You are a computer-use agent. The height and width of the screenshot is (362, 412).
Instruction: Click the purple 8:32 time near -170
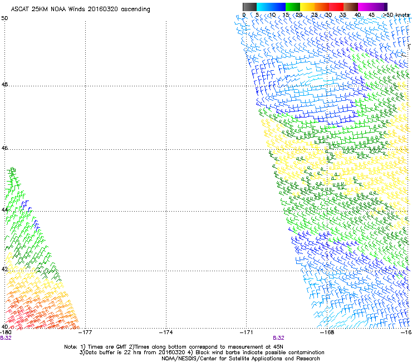pos(278,338)
